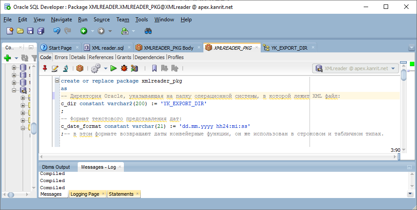Click the Open folder icon
Screen dimensions: 417x210
point(20,31)
